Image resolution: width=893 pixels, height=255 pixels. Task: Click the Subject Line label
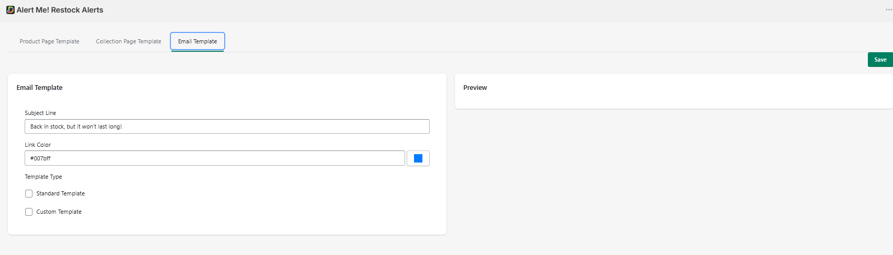40,113
